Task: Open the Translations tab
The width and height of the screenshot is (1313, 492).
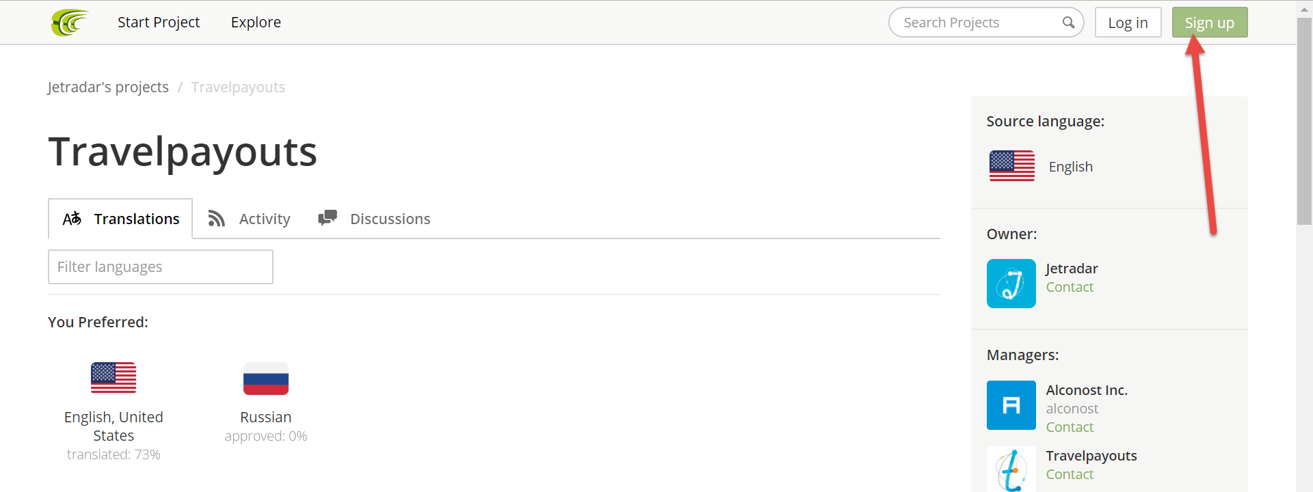Action: 120,219
